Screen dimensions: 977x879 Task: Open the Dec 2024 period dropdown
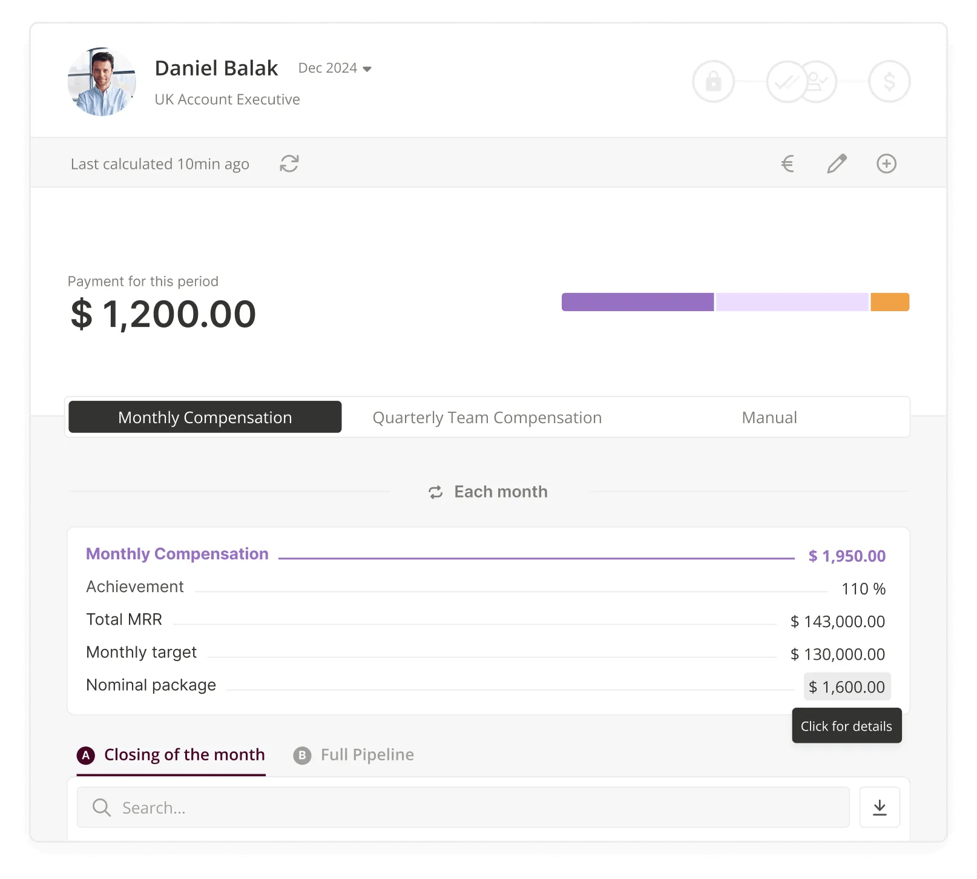[x=335, y=68]
